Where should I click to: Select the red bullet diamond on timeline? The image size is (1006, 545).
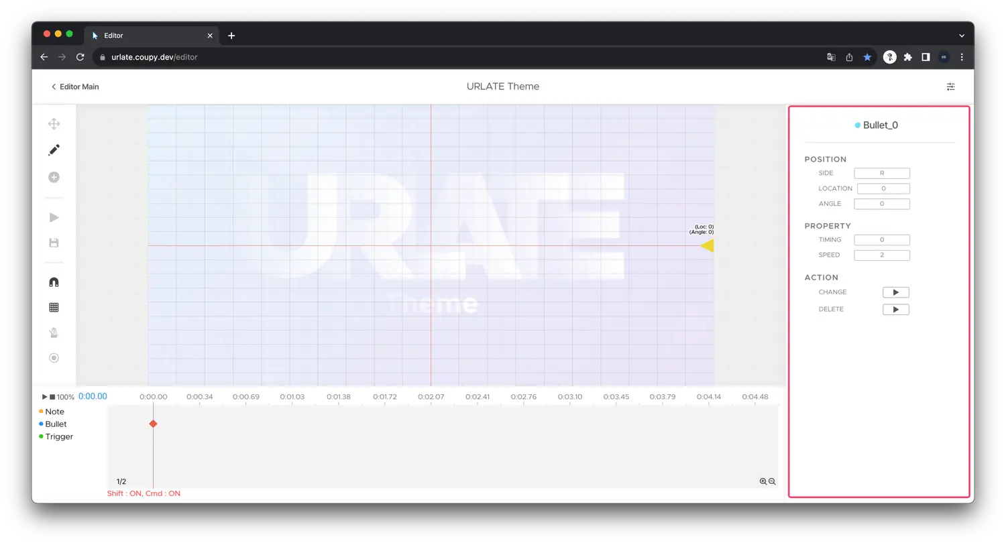(x=153, y=424)
